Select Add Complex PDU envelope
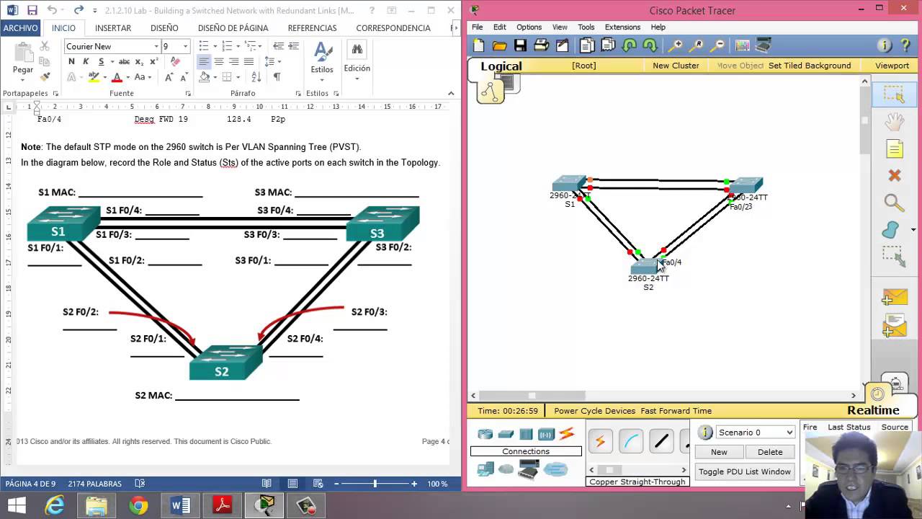This screenshot has height=519, width=922. [x=894, y=325]
